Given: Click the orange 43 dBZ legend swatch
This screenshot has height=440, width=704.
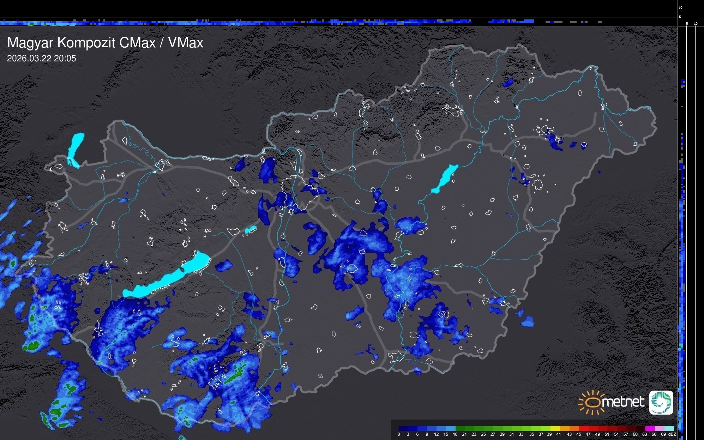Looking at the screenshot, I should (x=574, y=428).
